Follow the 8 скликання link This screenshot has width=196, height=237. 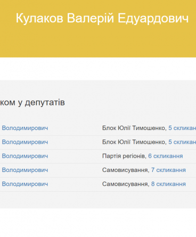click(x=168, y=184)
